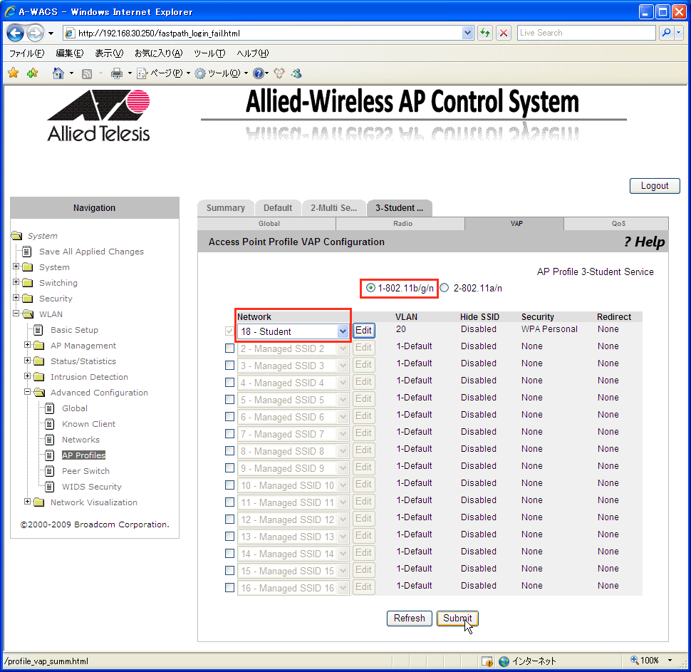Open the 100% zoom level control

coord(651,661)
